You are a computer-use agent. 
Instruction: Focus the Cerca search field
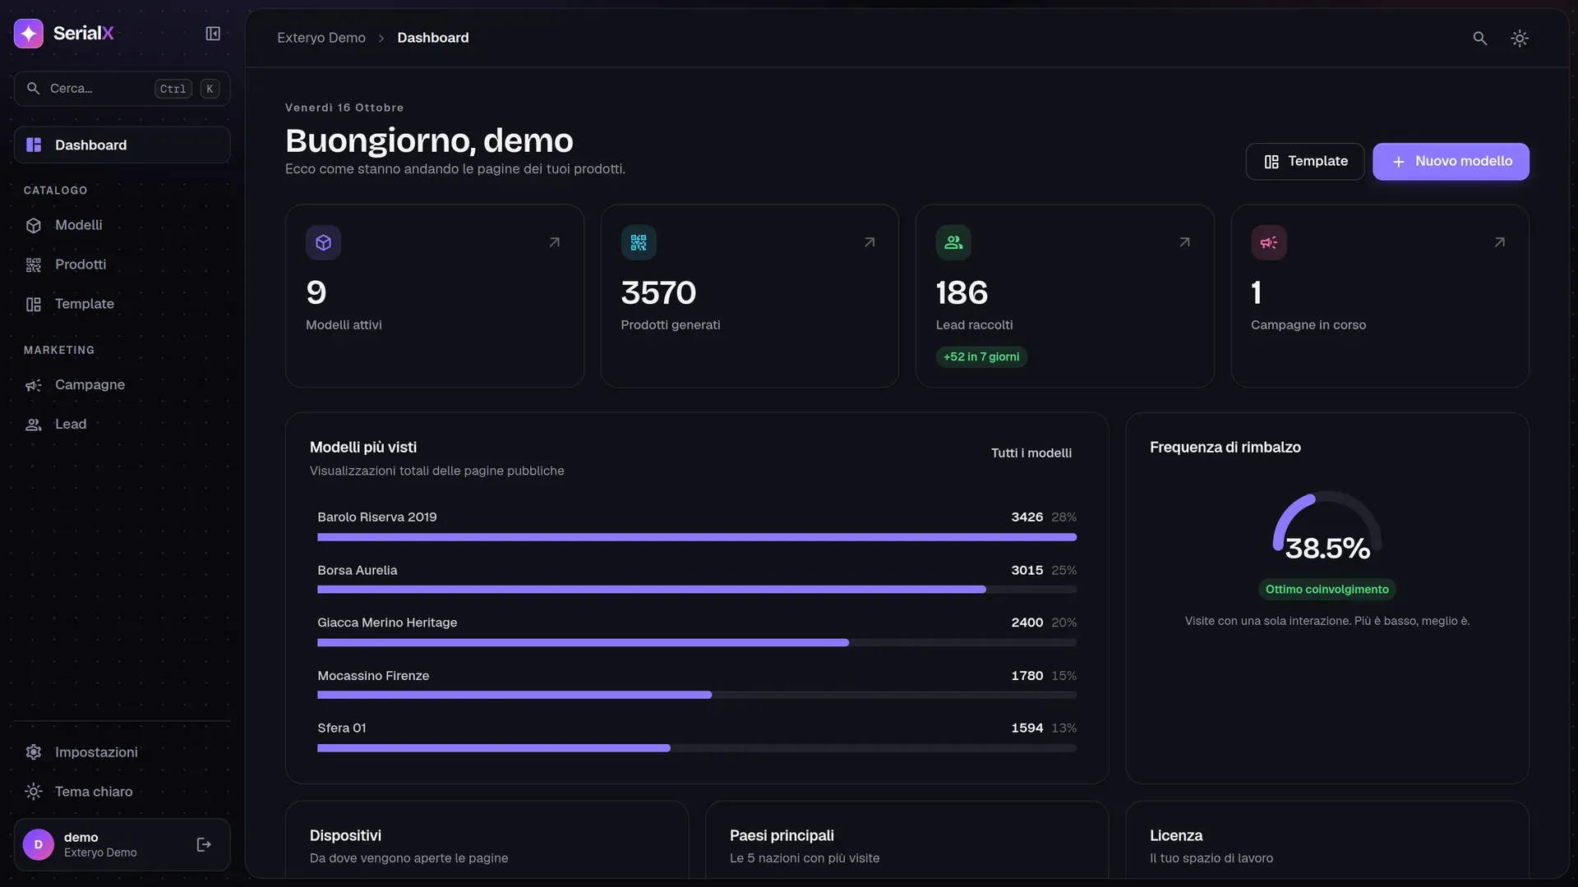122,89
